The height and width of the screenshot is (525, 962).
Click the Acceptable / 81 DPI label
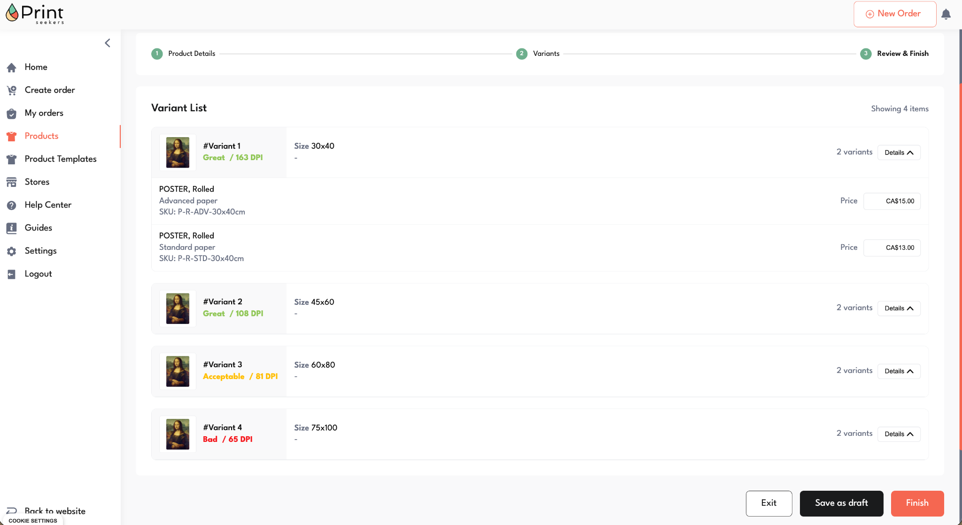240,377
